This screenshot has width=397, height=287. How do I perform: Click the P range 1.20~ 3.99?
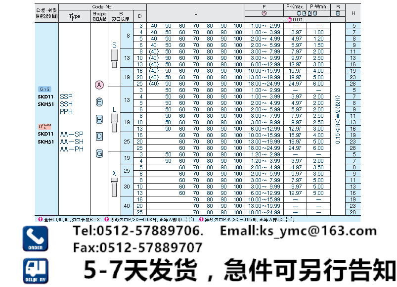point(265,161)
